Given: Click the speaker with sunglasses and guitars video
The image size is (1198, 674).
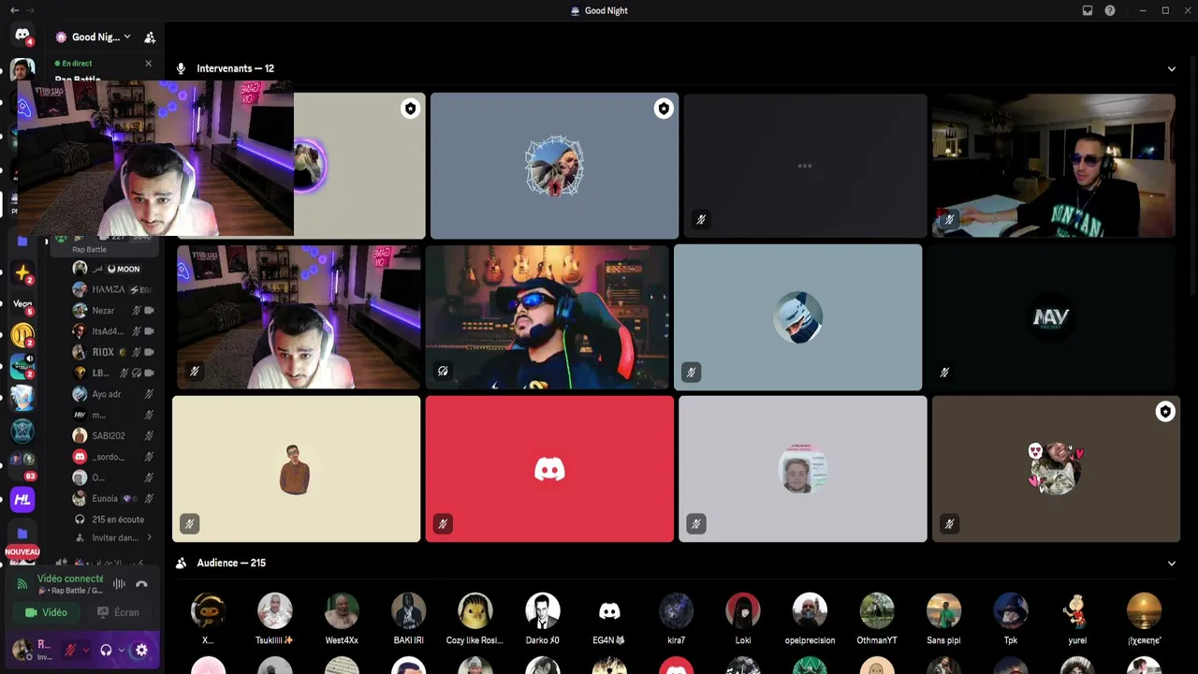Looking at the screenshot, I should (548, 317).
